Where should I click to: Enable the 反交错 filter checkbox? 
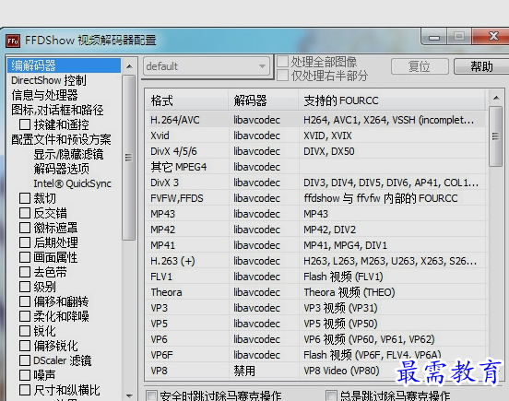[25, 213]
